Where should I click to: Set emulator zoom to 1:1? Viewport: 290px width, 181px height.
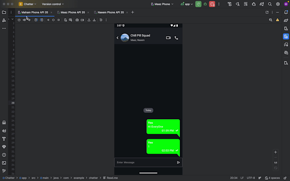click(275, 163)
